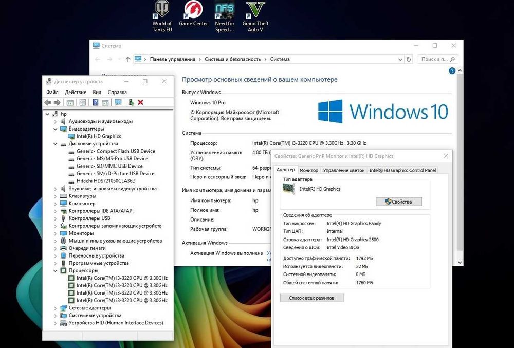Image resolution: width=514 pixels, height=348 pixels.
Task: Select the Очереди печати node
Action: pos(87,248)
